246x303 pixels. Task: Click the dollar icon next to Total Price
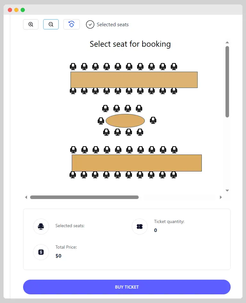pos(41,252)
